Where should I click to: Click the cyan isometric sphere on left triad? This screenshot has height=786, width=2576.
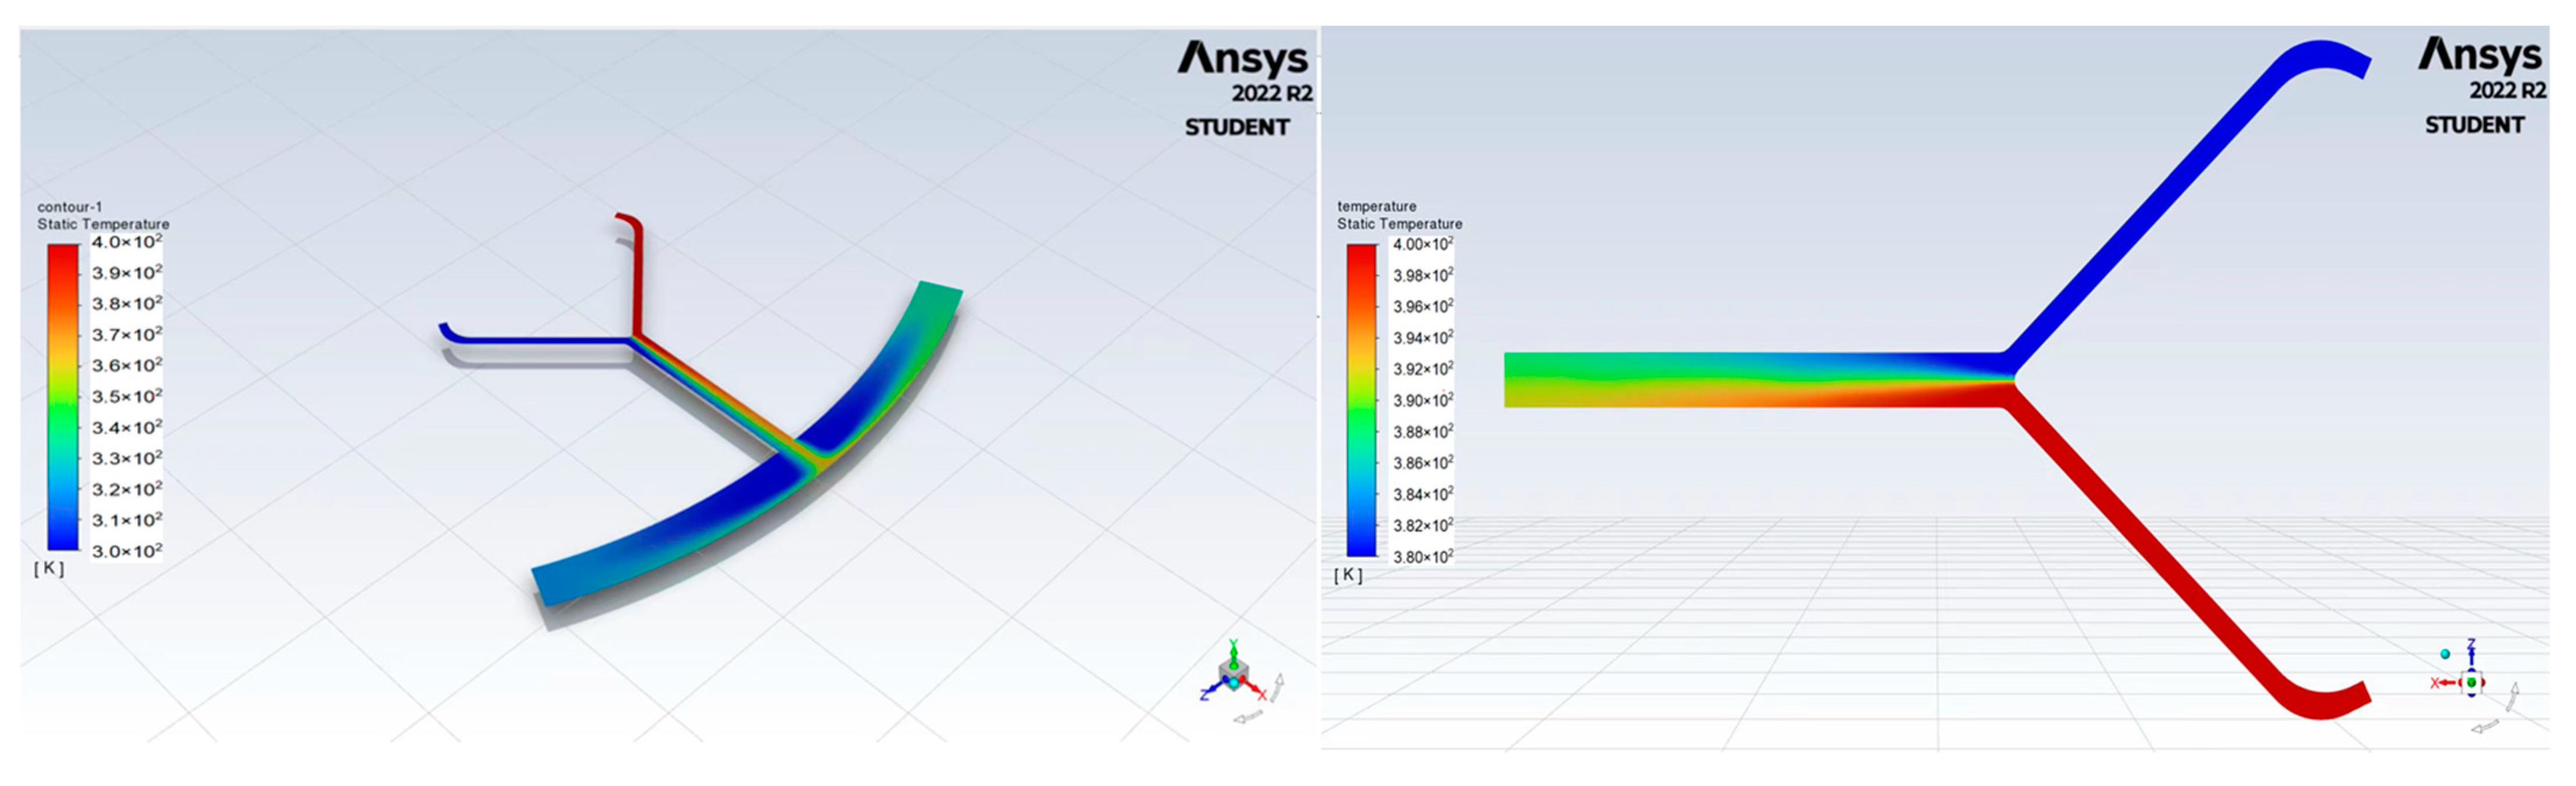click(1234, 682)
